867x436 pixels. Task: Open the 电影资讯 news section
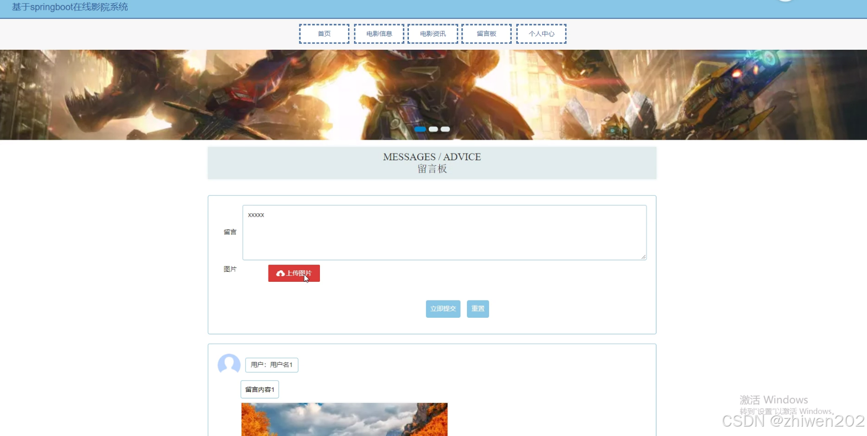point(433,34)
